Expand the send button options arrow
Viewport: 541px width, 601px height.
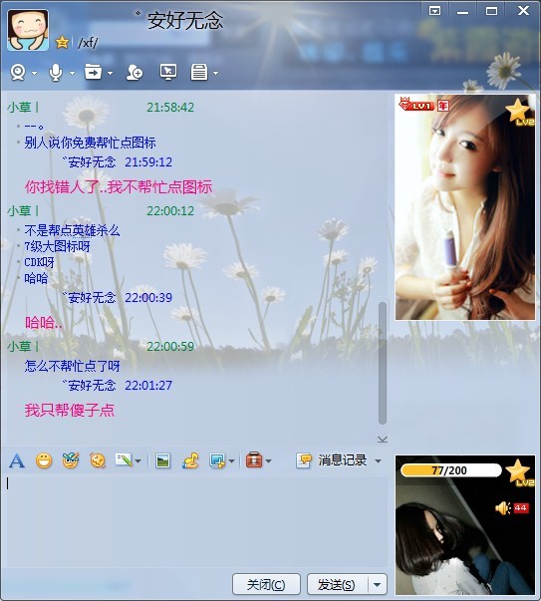[x=378, y=584]
